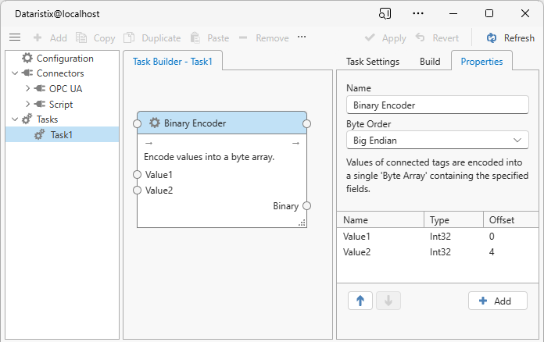Switch to the Build tab

click(x=430, y=62)
